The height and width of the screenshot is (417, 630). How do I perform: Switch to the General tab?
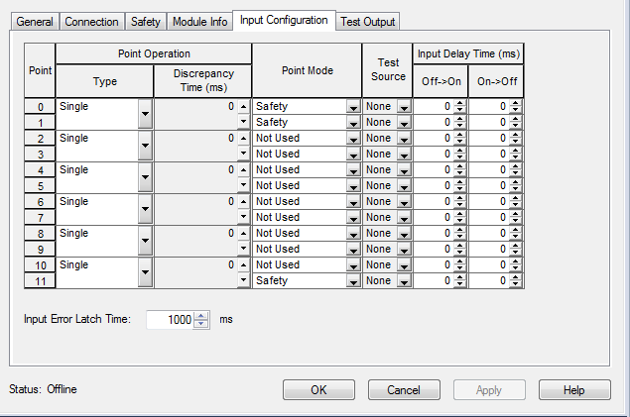[35, 22]
